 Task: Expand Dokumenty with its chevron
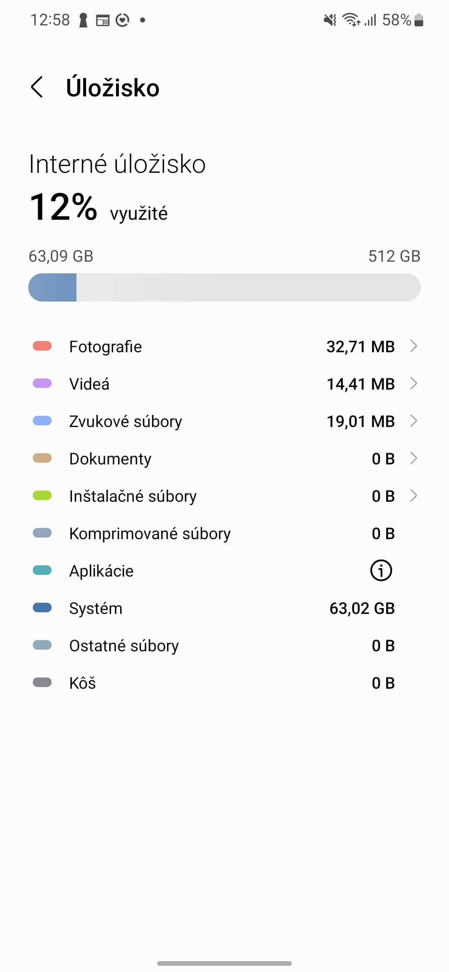[413, 458]
